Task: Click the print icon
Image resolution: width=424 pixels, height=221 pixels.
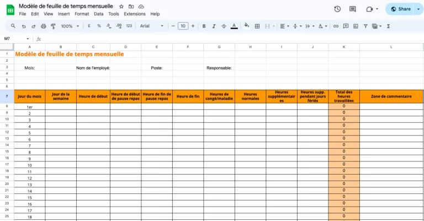Action: (44, 26)
